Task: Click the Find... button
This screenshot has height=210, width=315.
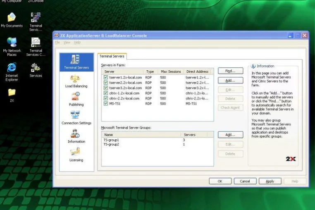Action: pyautogui.click(x=230, y=71)
